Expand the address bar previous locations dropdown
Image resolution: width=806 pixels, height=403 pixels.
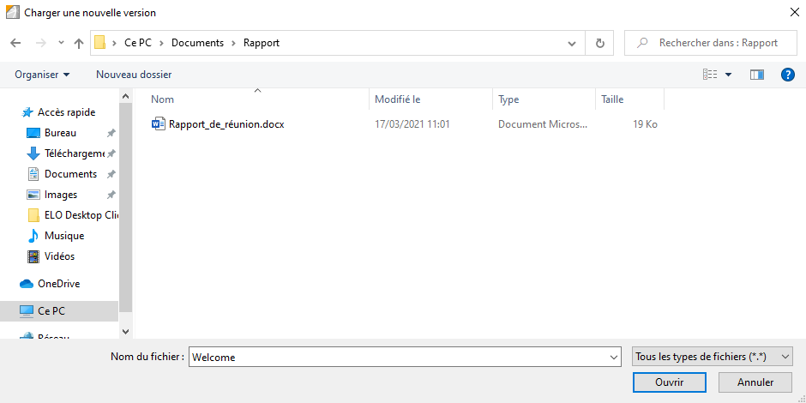tap(572, 43)
